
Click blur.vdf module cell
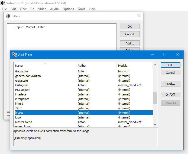[123, 71]
